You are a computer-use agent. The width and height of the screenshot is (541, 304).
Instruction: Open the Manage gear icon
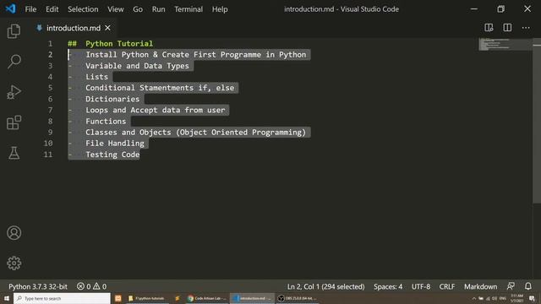[x=14, y=263]
